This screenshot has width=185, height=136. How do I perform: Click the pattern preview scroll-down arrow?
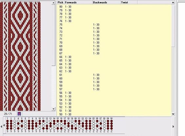pos(53,109)
